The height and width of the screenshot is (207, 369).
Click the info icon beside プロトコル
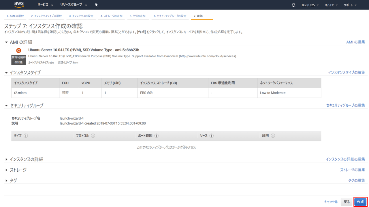tap(93, 136)
